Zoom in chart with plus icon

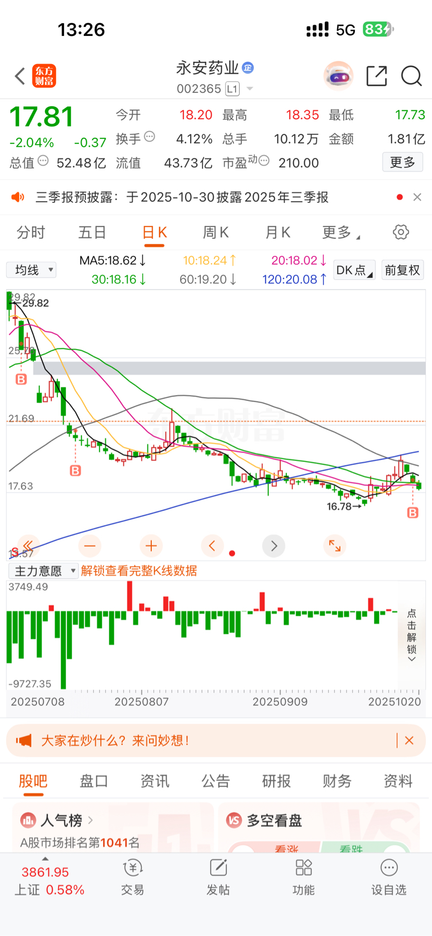[151, 546]
